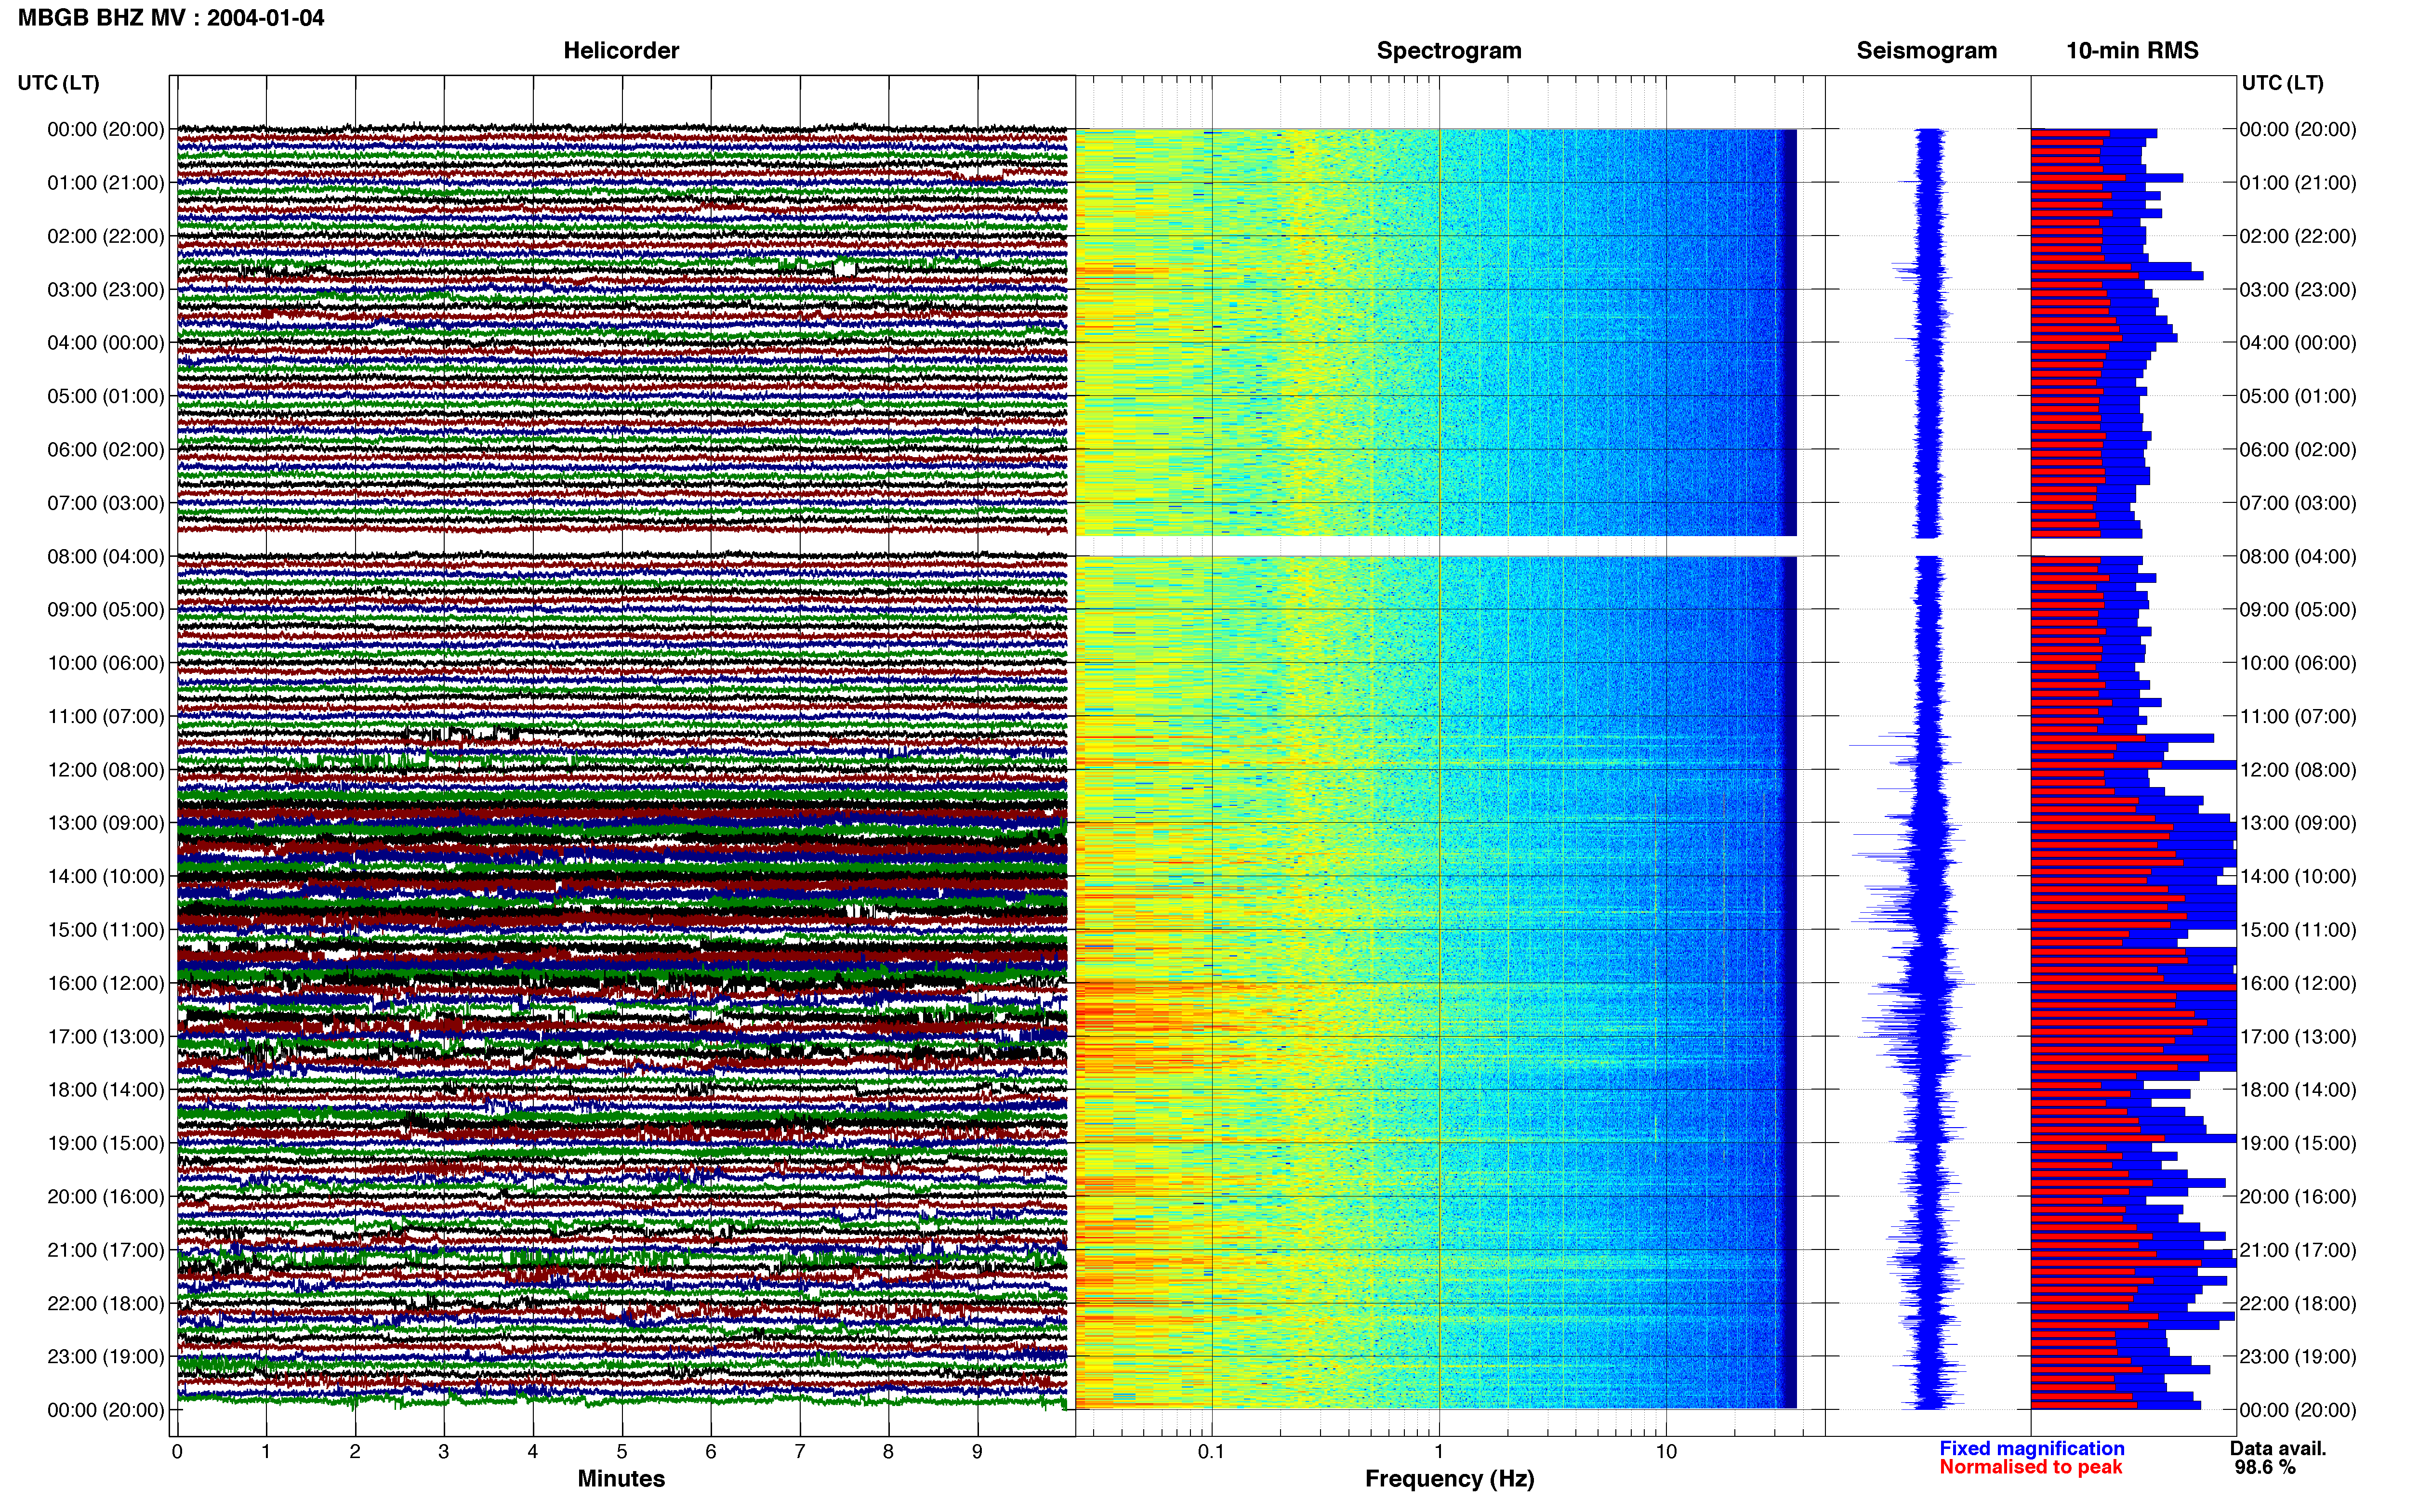Click left time label 17:00 (13:00)
This screenshot has height=1512, width=2418.
106,1037
